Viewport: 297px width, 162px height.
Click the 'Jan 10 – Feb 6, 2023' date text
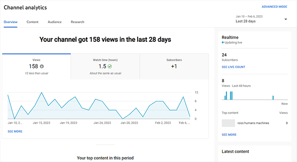point(249,17)
